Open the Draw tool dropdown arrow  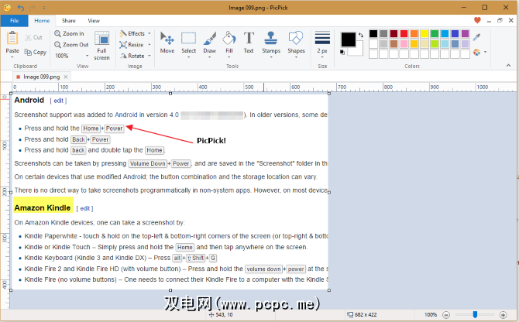point(209,57)
